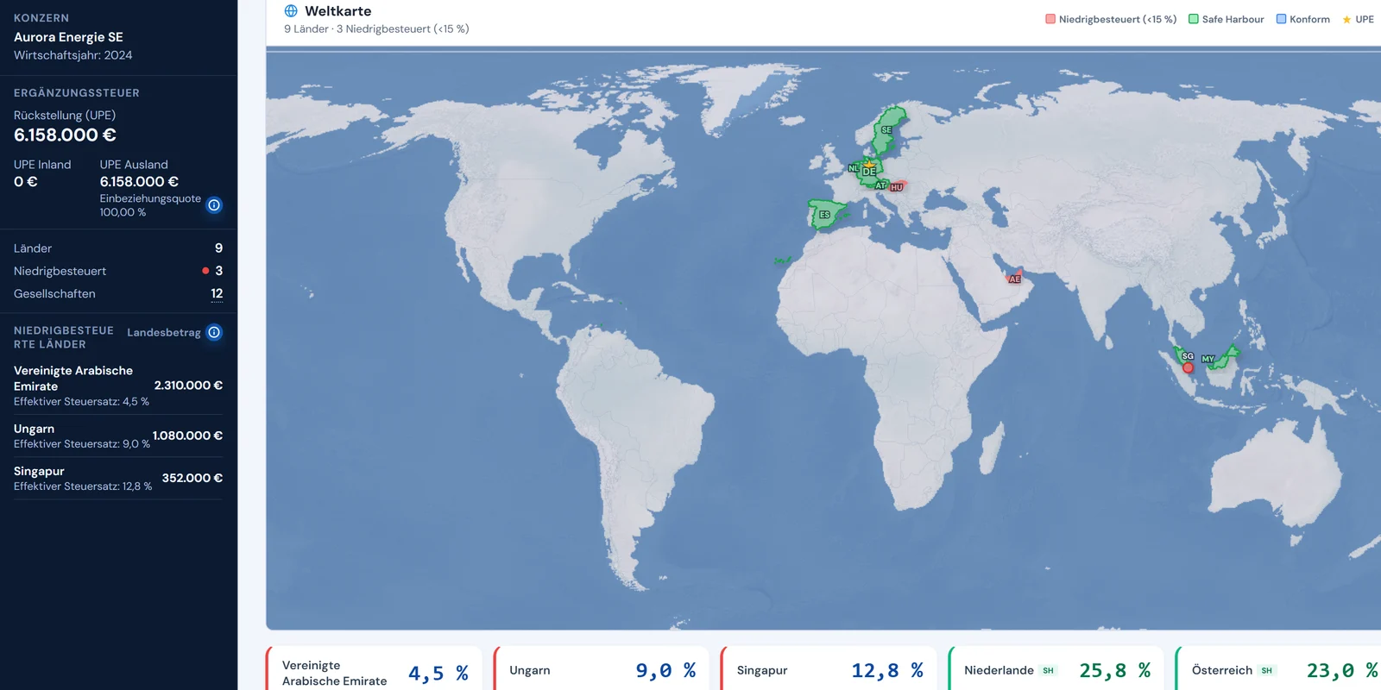Open the Landesbetrag info icon
The image size is (1381, 690).
pyautogui.click(x=214, y=332)
